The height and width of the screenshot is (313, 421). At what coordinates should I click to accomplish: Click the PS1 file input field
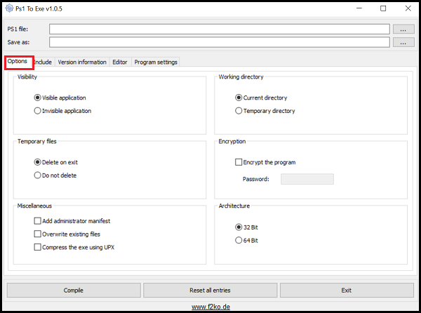coord(219,29)
